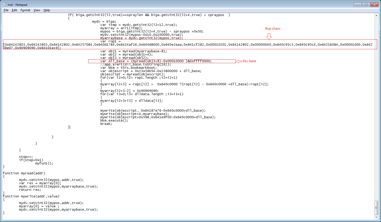Click the line 'var obj1 = myread(myarraybase-8);'

tap(134, 51)
